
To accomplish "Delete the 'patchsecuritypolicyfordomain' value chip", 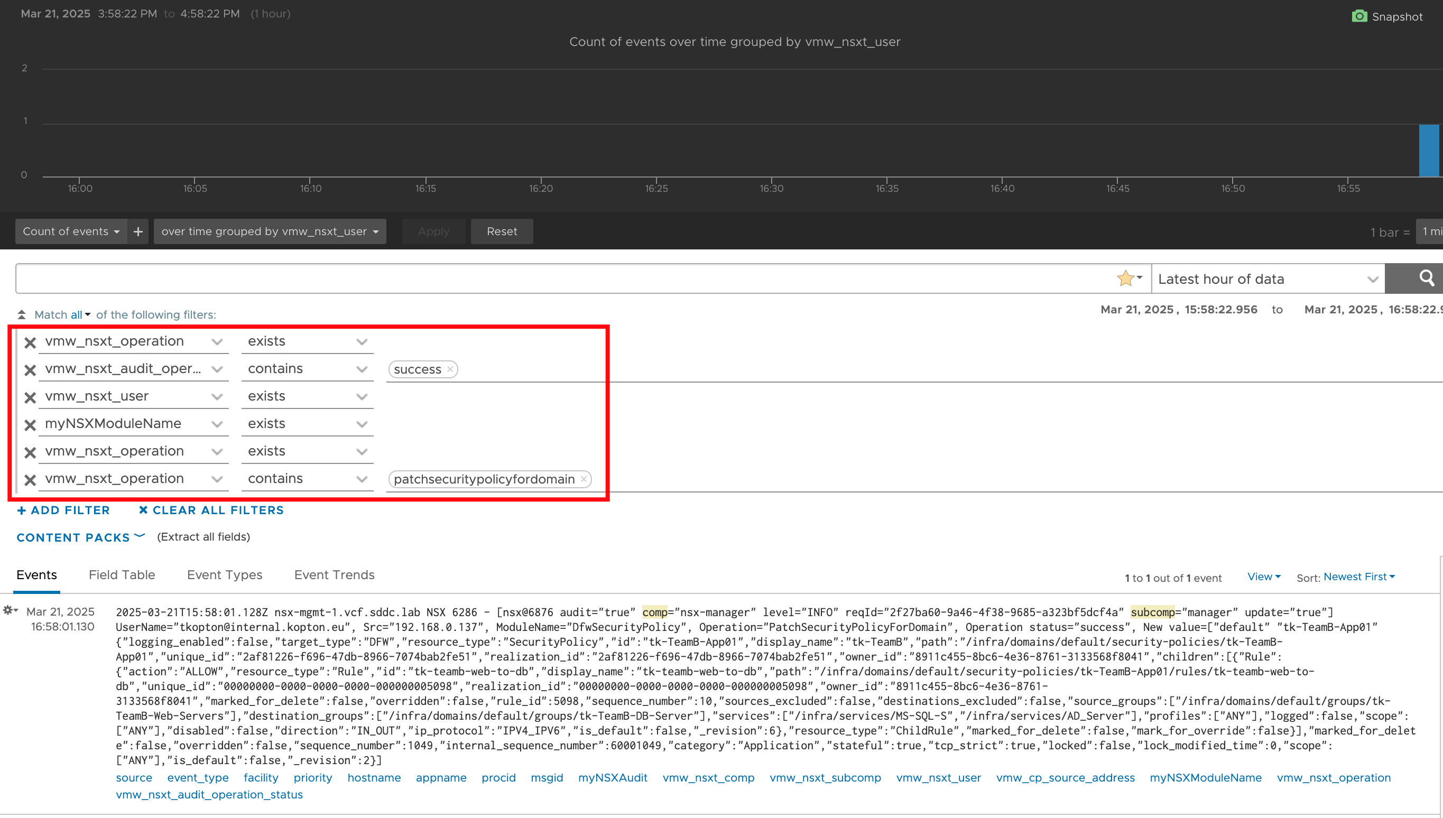I will [x=584, y=479].
